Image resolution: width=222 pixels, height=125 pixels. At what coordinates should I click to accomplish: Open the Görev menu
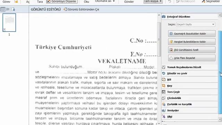[6, 1]
